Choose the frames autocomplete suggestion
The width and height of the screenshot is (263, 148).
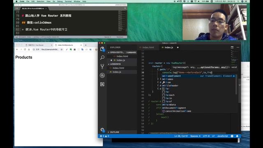pyautogui.click(x=198, y=79)
